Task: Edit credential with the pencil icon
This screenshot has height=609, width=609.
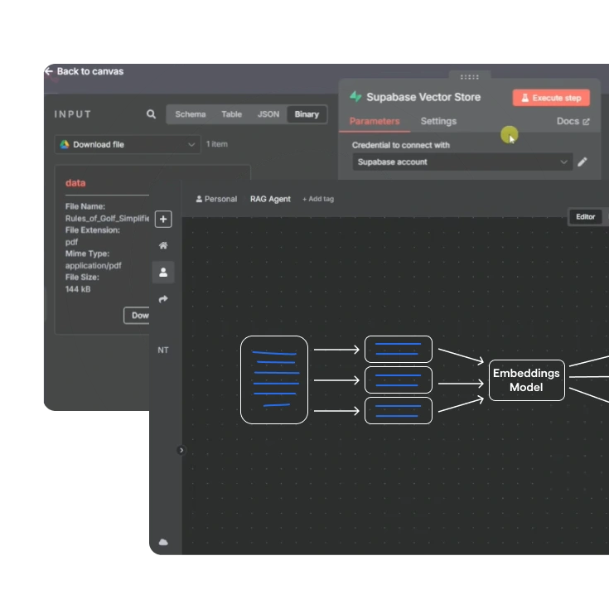Action: pyautogui.click(x=582, y=162)
